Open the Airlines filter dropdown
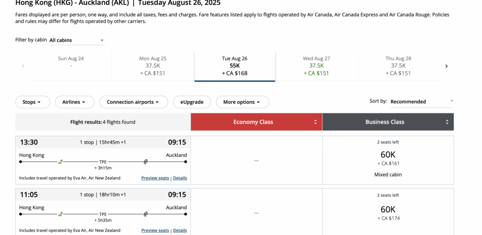This screenshot has height=235, width=482. point(75,102)
